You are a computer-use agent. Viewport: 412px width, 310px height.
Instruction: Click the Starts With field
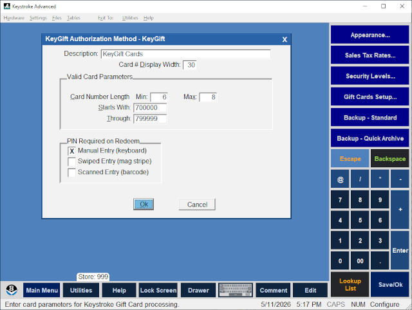150,107
